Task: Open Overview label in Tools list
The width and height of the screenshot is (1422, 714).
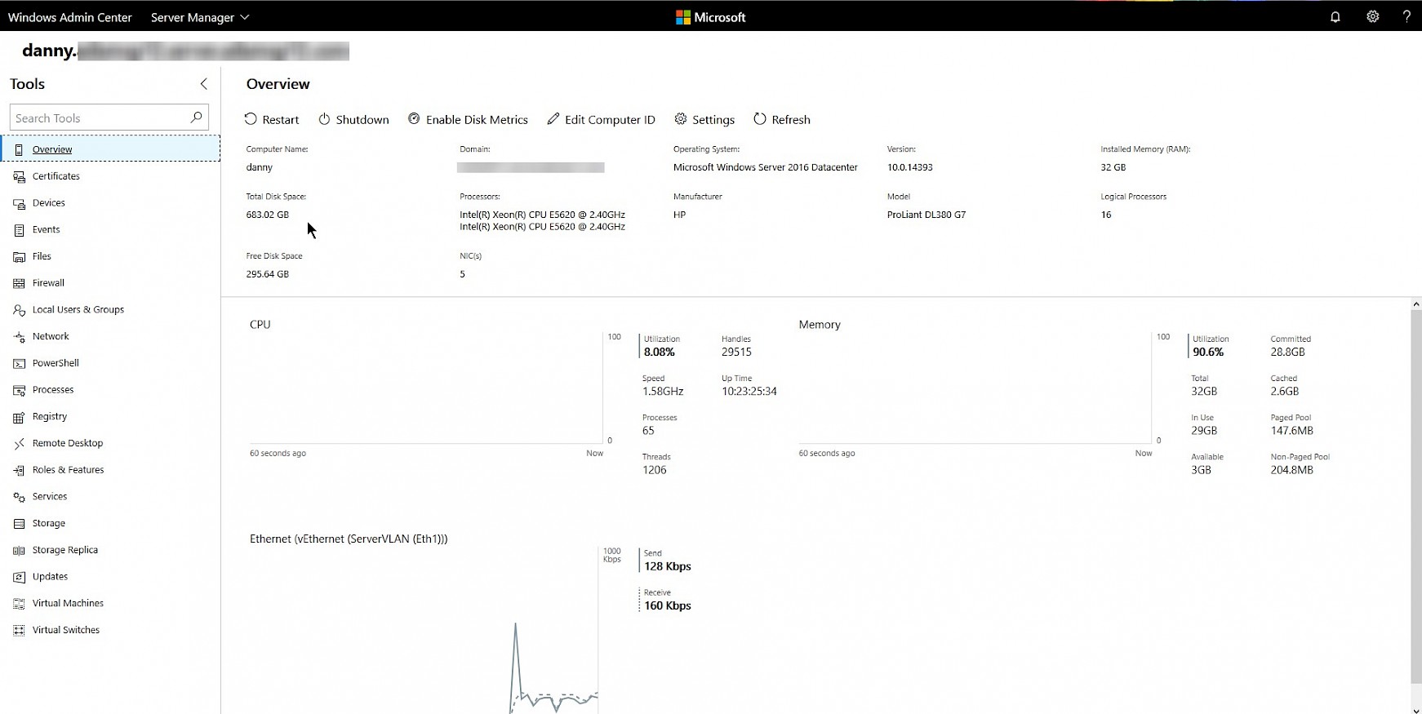Action: click(52, 149)
